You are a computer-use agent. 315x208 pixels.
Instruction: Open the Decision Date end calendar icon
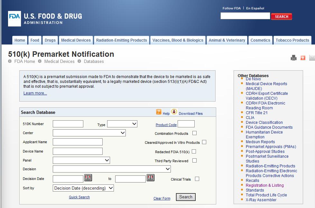[151, 178]
